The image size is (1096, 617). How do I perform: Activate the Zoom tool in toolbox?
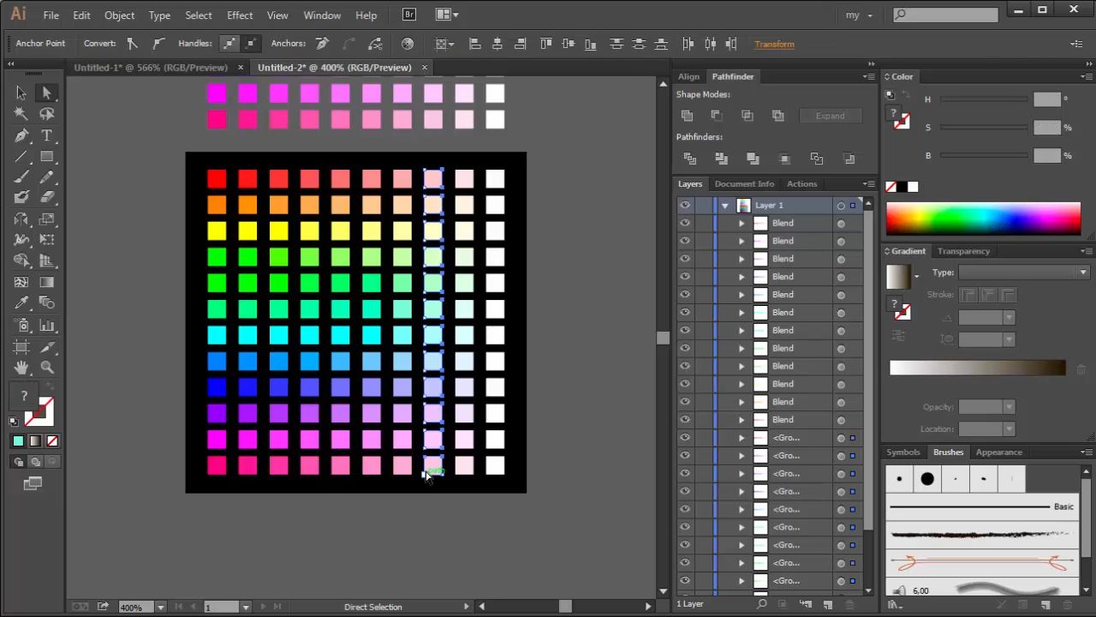(x=47, y=367)
